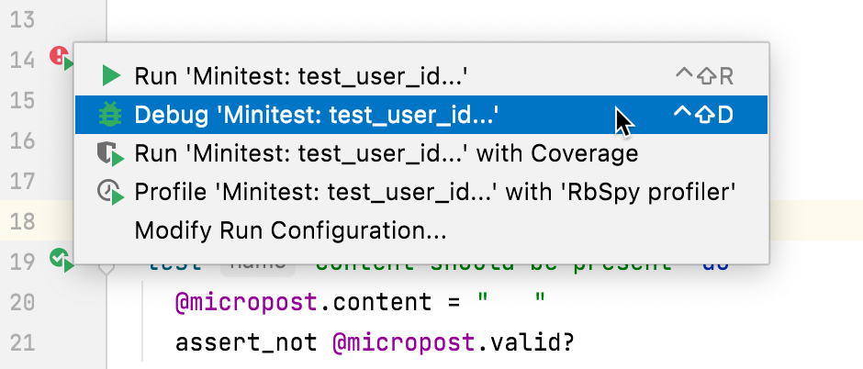The image size is (863, 369).
Task: Select Run 'Minitest: test_user_id...' with Coverage
Action: pyautogui.click(x=386, y=152)
